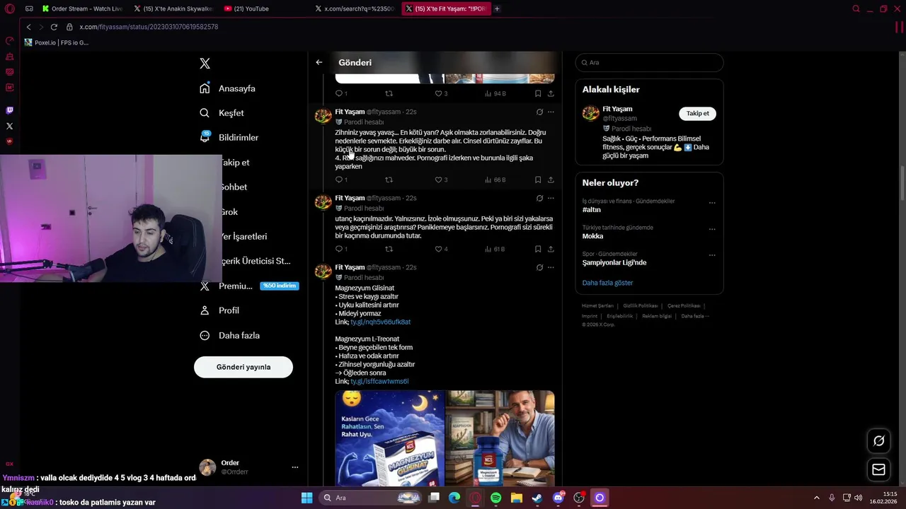Open Magnezyum Glisinat product image
906x509 pixels.
point(389,438)
